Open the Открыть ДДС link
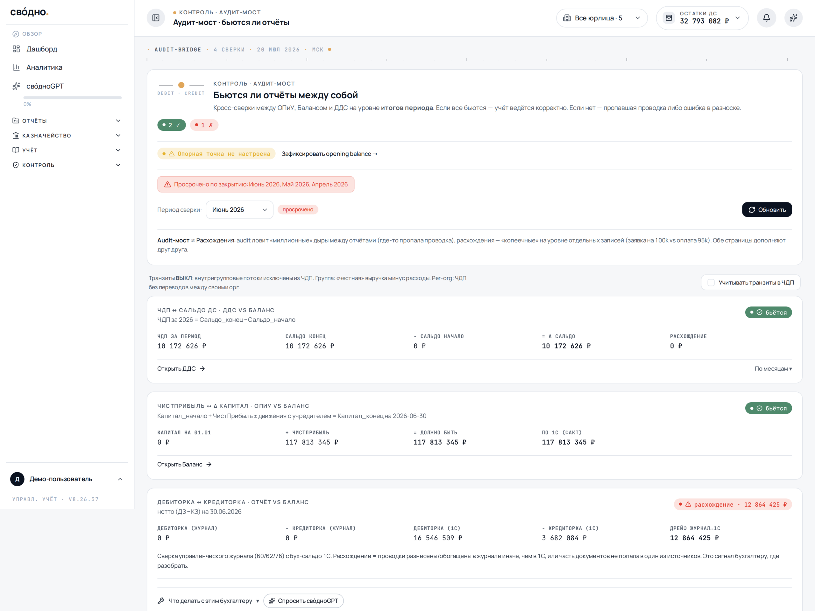 coord(181,369)
